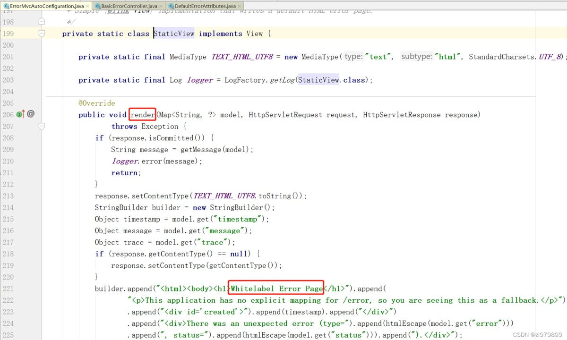
Task: Switch to the DefaultErrorAttributes.java tab
Action: (x=205, y=6)
